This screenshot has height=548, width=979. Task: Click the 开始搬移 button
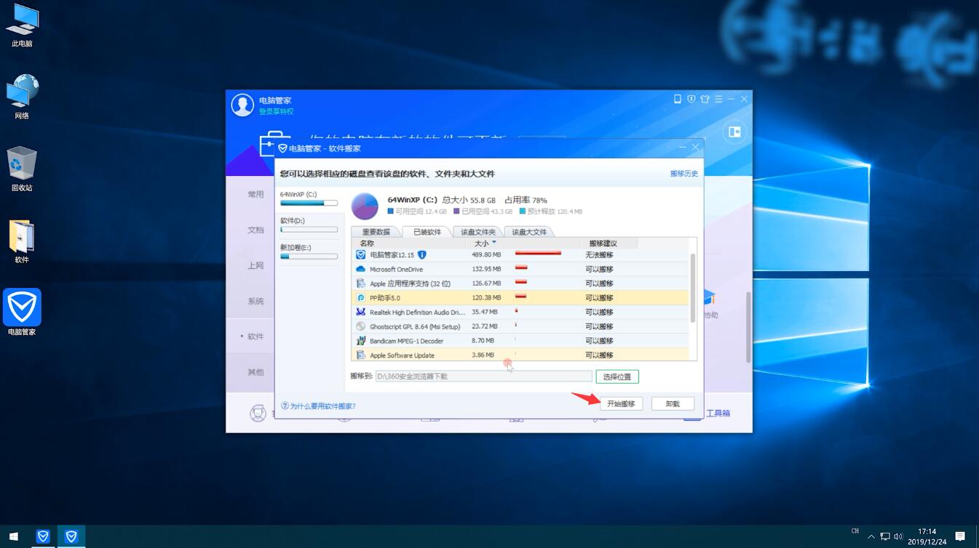coord(621,403)
